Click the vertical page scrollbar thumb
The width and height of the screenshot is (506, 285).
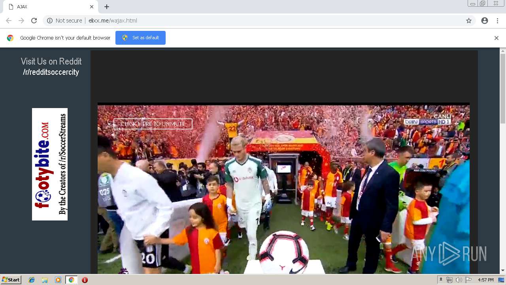(503, 89)
